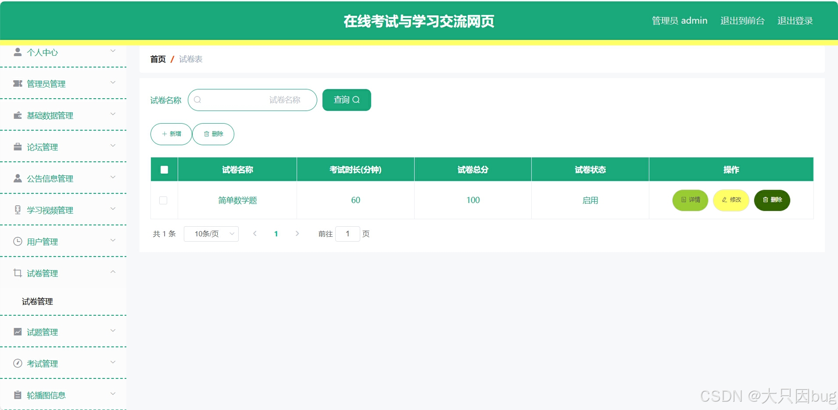The width and height of the screenshot is (838, 410).
Task: Click 管理员 admin in header
Action: point(680,21)
